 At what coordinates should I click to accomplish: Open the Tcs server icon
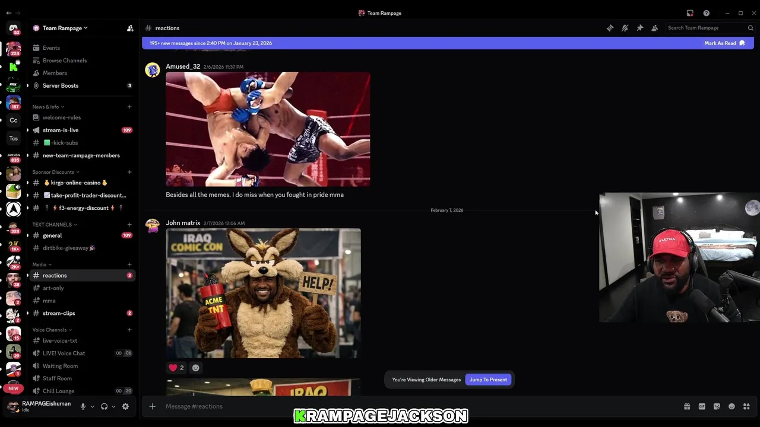click(x=13, y=138)
